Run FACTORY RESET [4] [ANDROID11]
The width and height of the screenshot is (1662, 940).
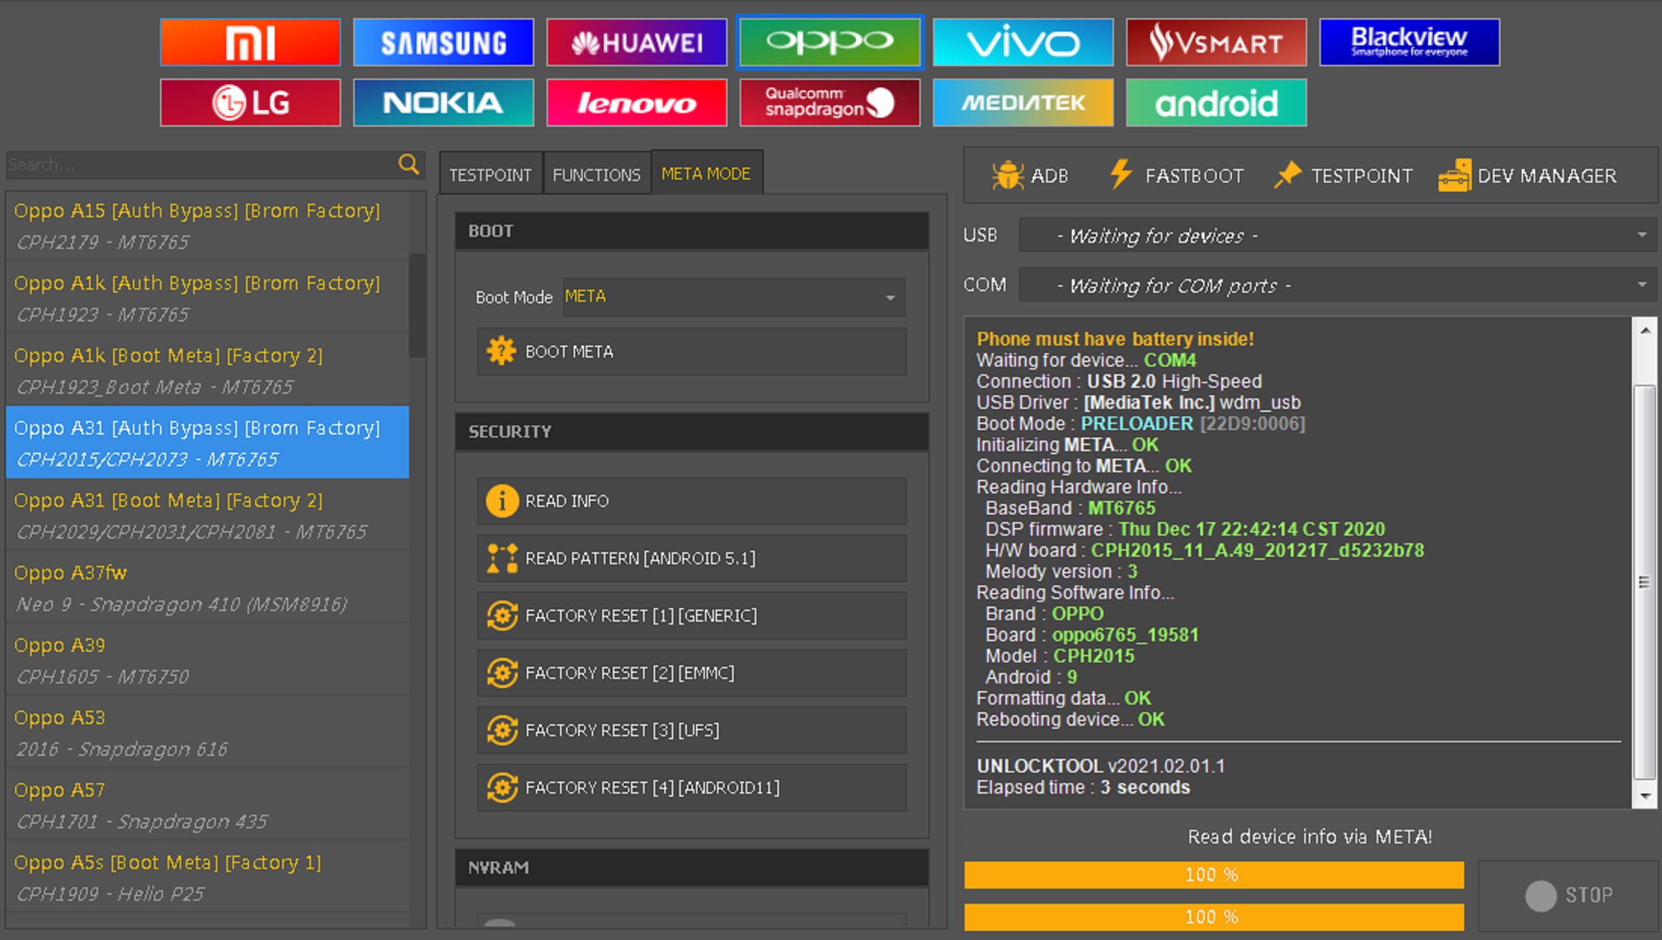coord(691,788)
